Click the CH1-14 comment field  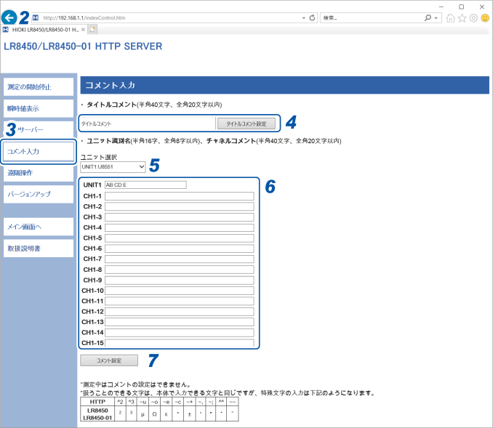pos(179,333)
